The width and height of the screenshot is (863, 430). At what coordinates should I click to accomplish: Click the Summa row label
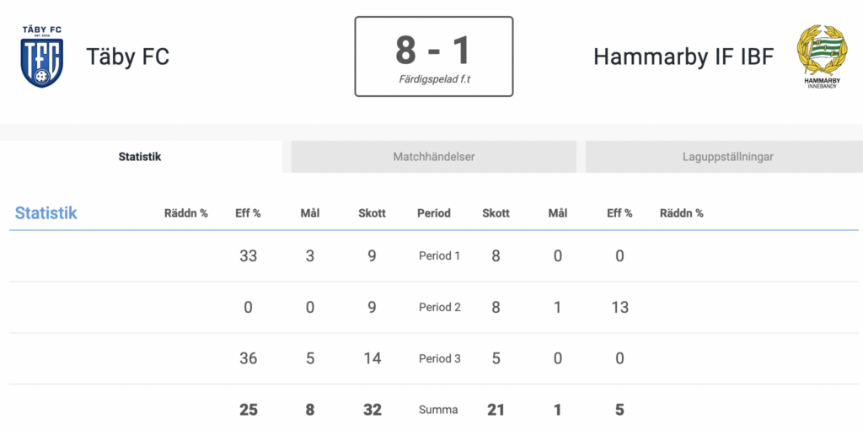(x=439, y=410)
